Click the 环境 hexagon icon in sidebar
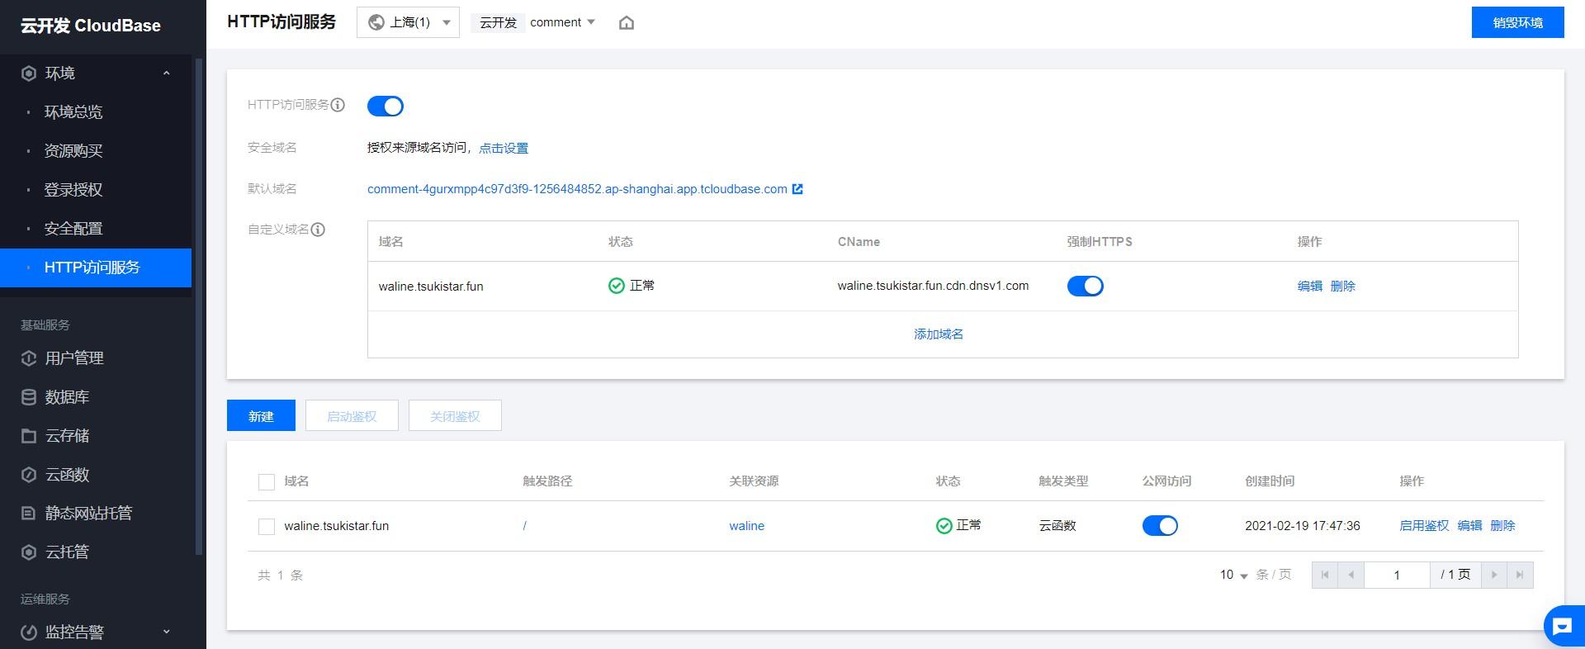The height and width of the screenshot is (649, 1585). [29, 73]
